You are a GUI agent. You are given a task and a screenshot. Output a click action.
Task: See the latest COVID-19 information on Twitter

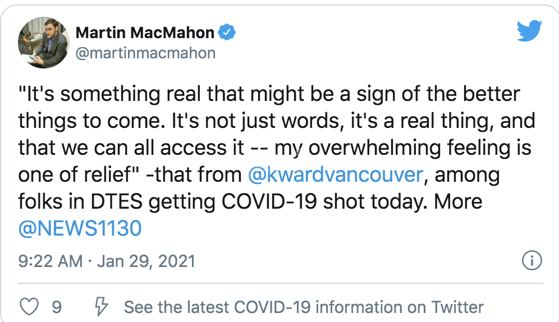pos(304,307)
